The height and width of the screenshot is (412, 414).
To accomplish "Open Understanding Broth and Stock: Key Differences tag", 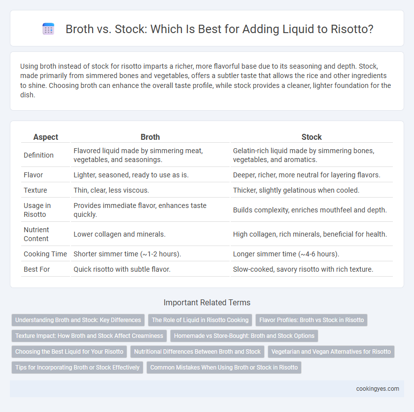I will 78,320.
